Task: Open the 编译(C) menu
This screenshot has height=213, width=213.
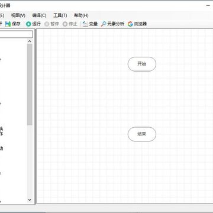Action: click(x=39, y=15)
